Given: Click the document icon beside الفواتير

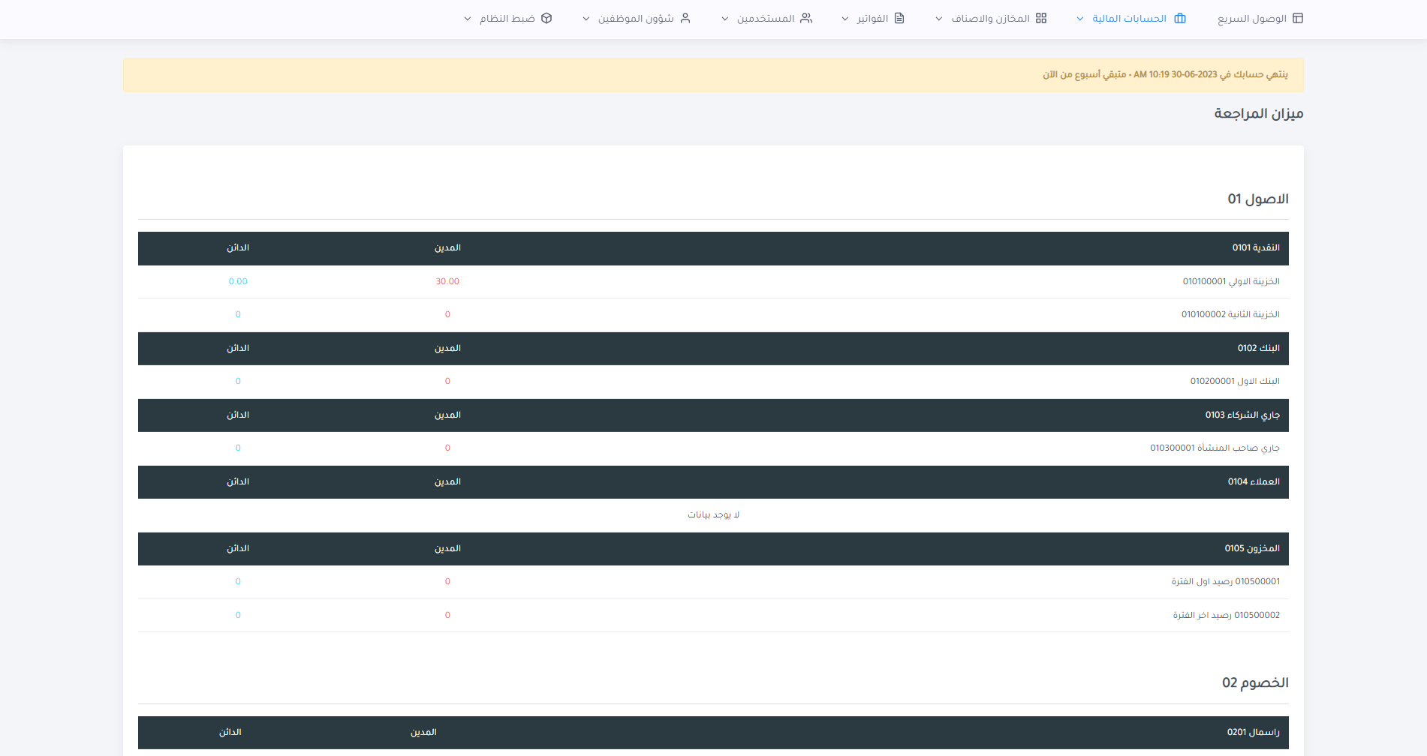Looking at the screenshot, I should tap(899, 18).
